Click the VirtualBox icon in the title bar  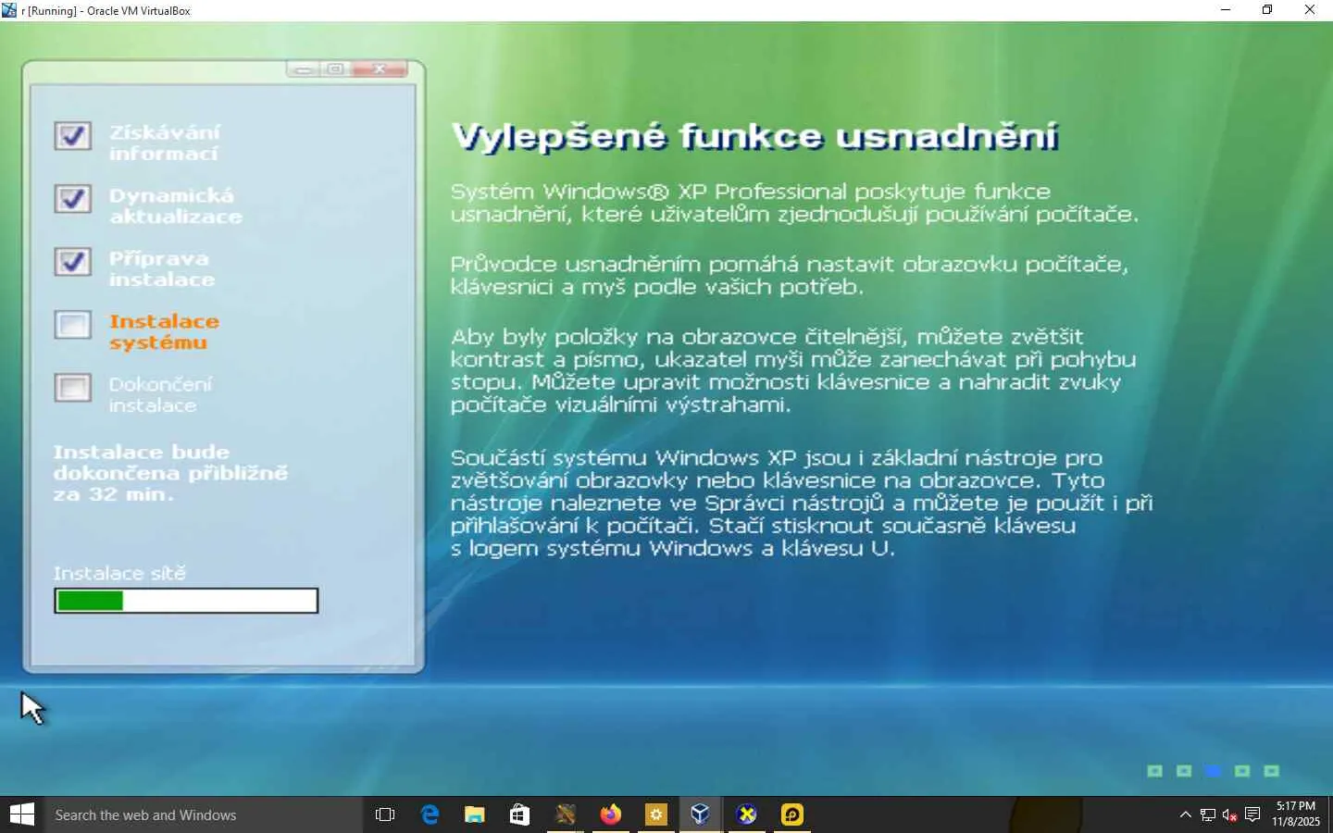pyautogui.click(x=9, y=10)
